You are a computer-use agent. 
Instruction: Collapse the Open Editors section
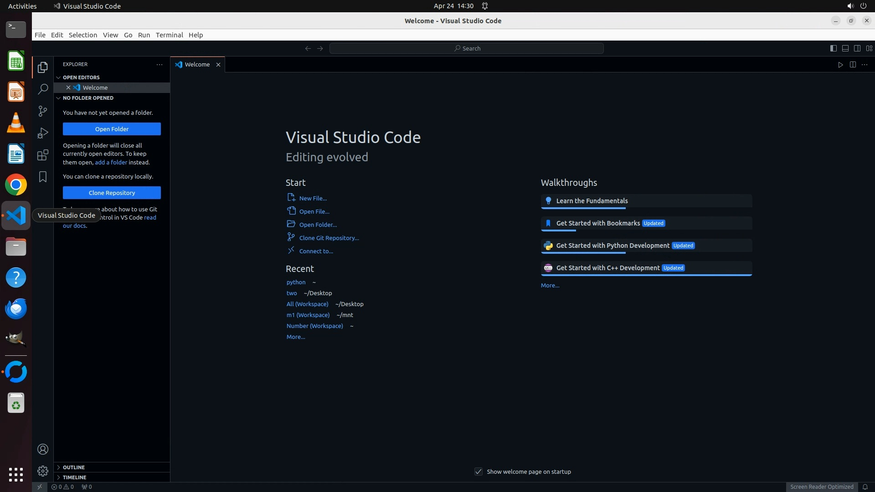(81, 77)
